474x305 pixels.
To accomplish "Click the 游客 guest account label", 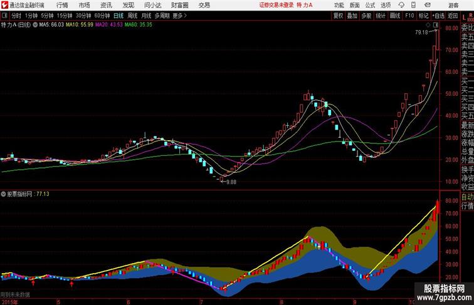I will [x=453, y=5].
